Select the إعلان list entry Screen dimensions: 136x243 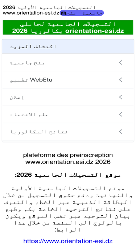coord(68,97)
